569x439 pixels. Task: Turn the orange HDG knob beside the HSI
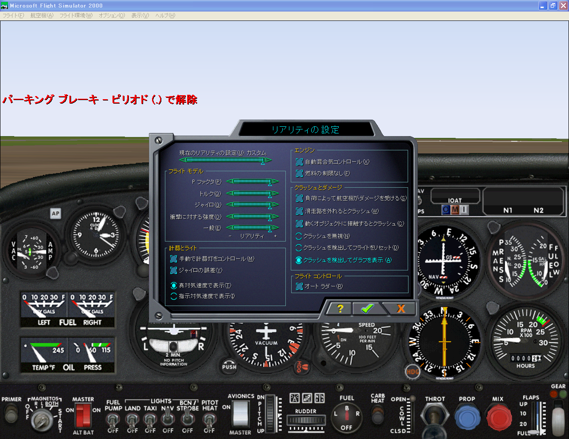[413, 372]
